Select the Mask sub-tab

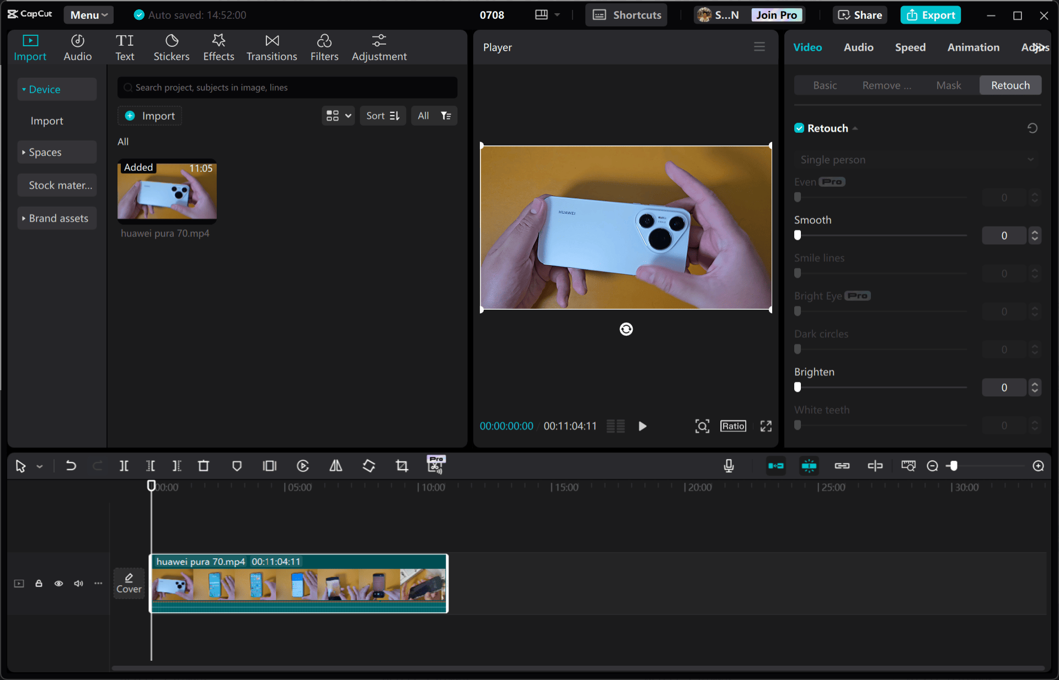point(948,85)
